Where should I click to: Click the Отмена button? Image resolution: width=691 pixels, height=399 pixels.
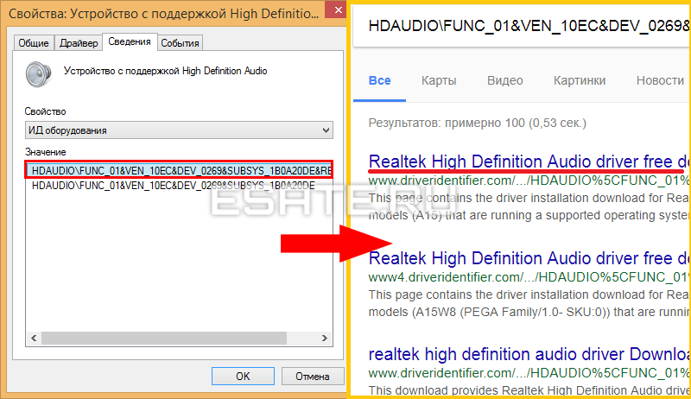coord(313,377)
